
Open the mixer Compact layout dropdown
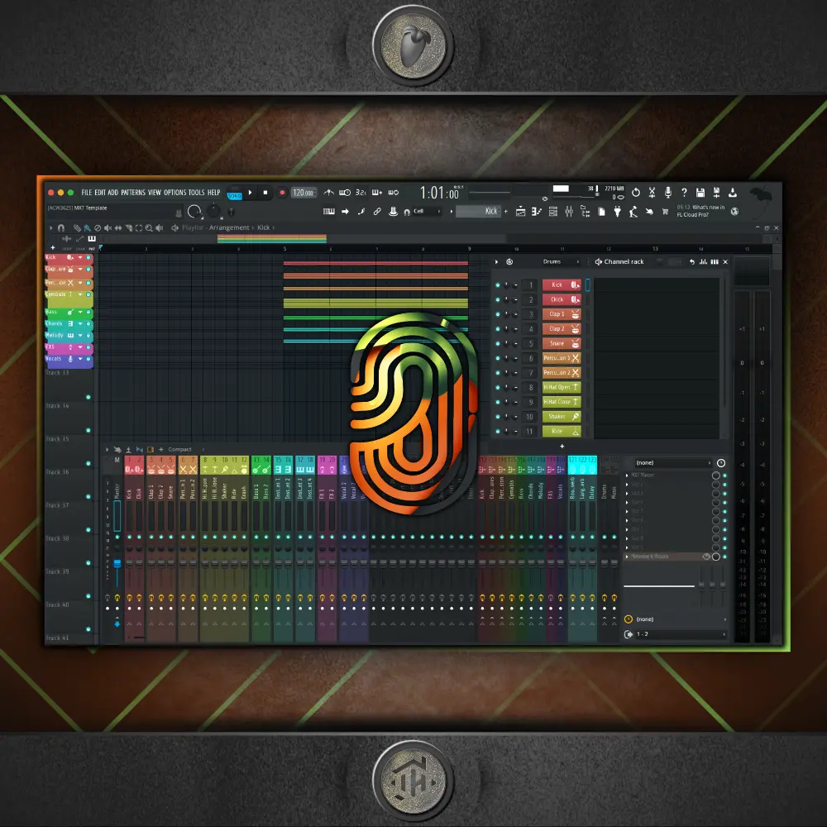(x=180, y=450)
